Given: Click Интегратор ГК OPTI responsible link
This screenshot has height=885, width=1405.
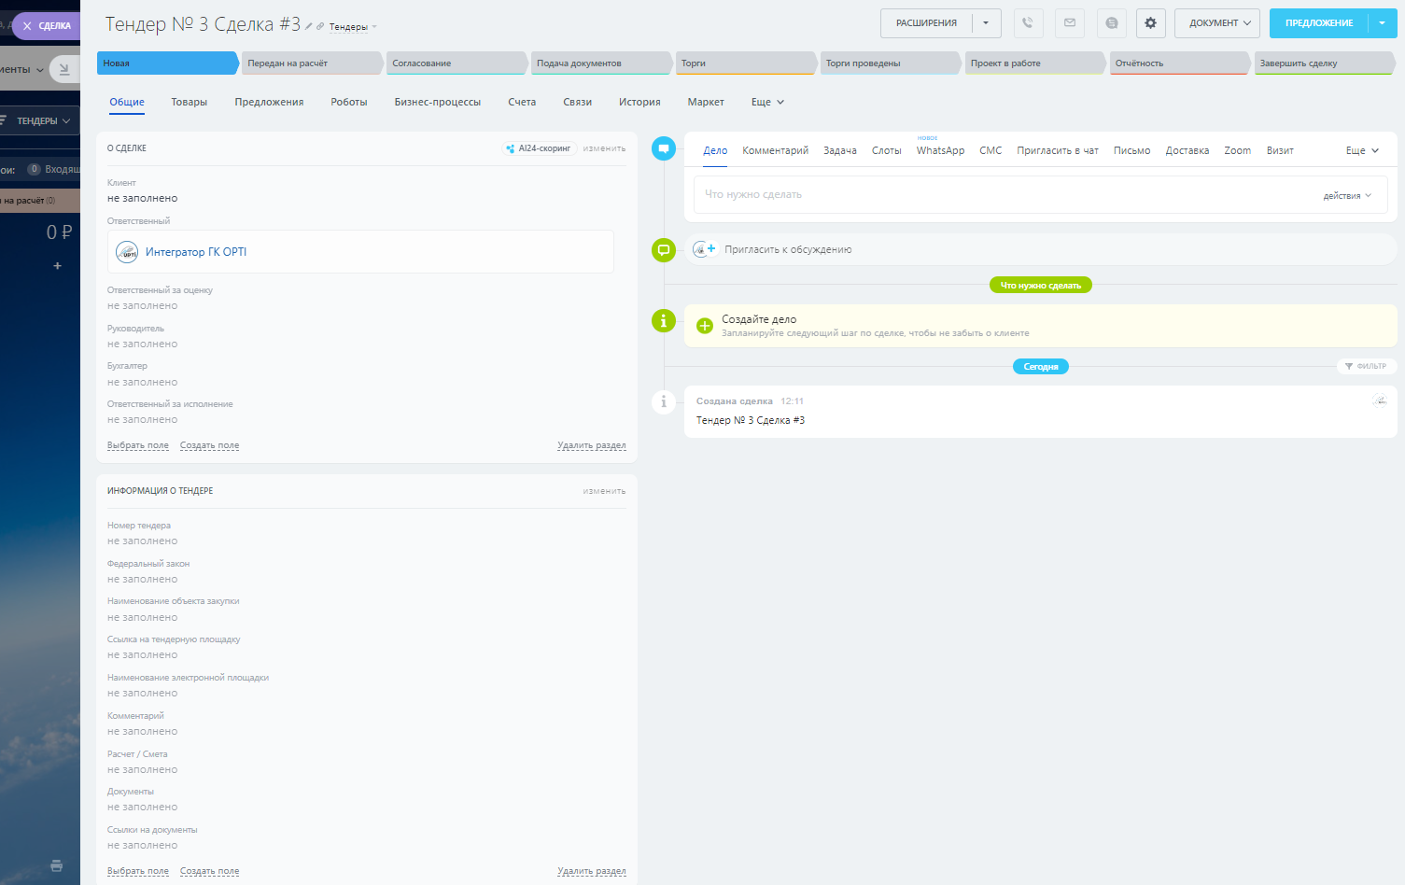Looking at the screenshot, I should point(196,252).
